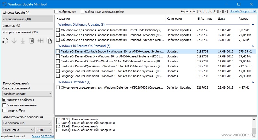Check the Japanese IME Standard Dictionary (KB) update
The width and height of the screenshot is (258, 140).
click(x=58, y=35)
